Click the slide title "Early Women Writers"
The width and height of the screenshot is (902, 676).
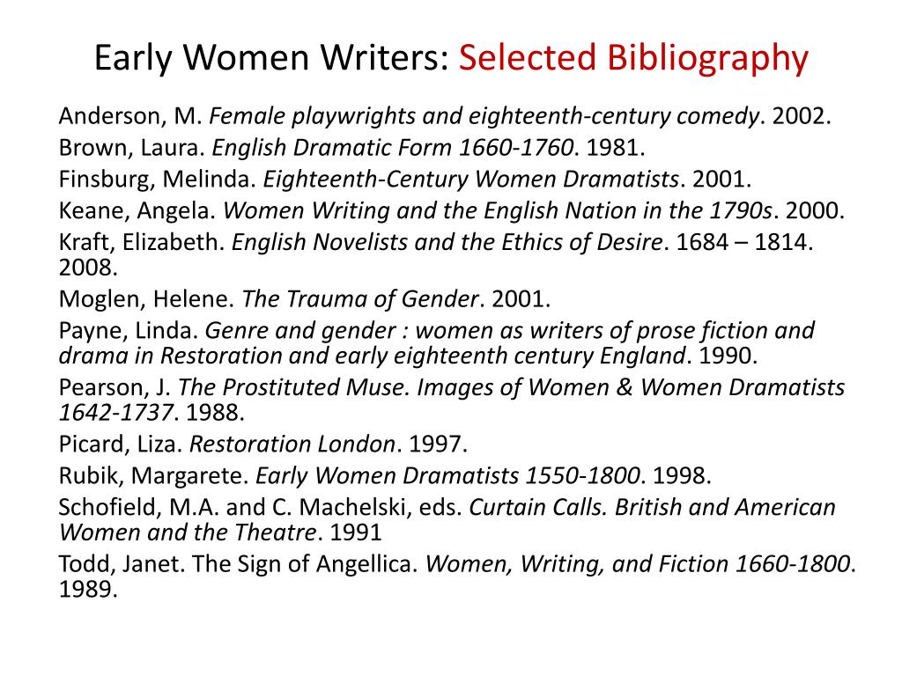pos(271,57)
